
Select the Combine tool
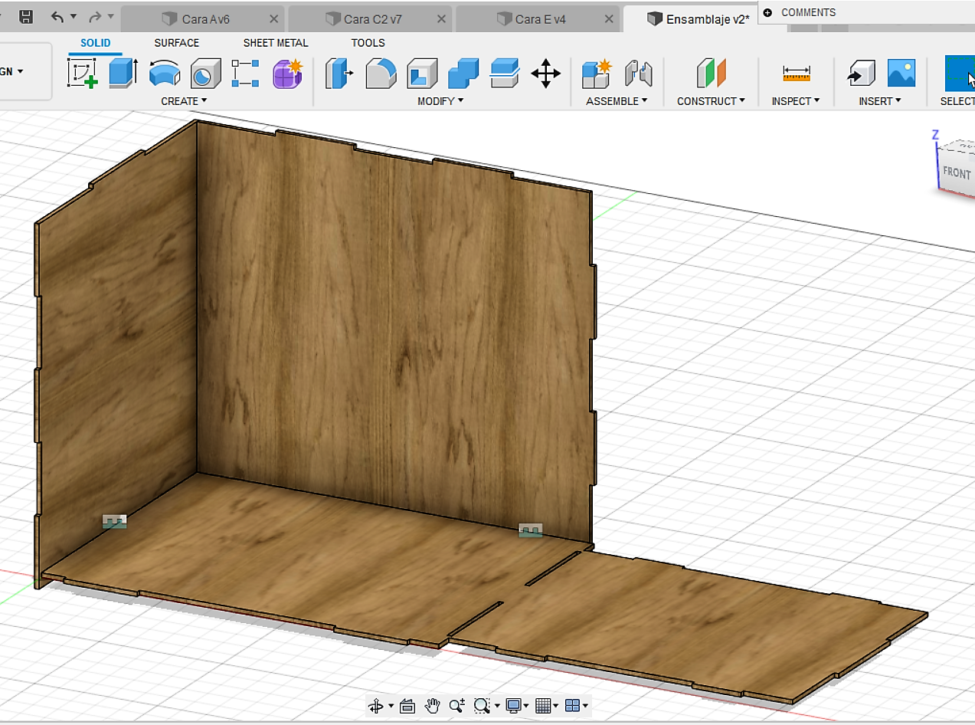[x=463, y=74]
